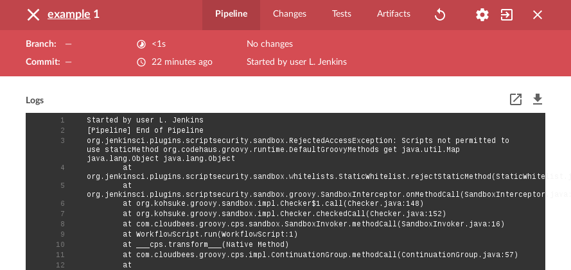Viewport: 571px width, 270px height.
Task: View the Artifacts tab
Action: pyautogui.click(x=394, y=14)
